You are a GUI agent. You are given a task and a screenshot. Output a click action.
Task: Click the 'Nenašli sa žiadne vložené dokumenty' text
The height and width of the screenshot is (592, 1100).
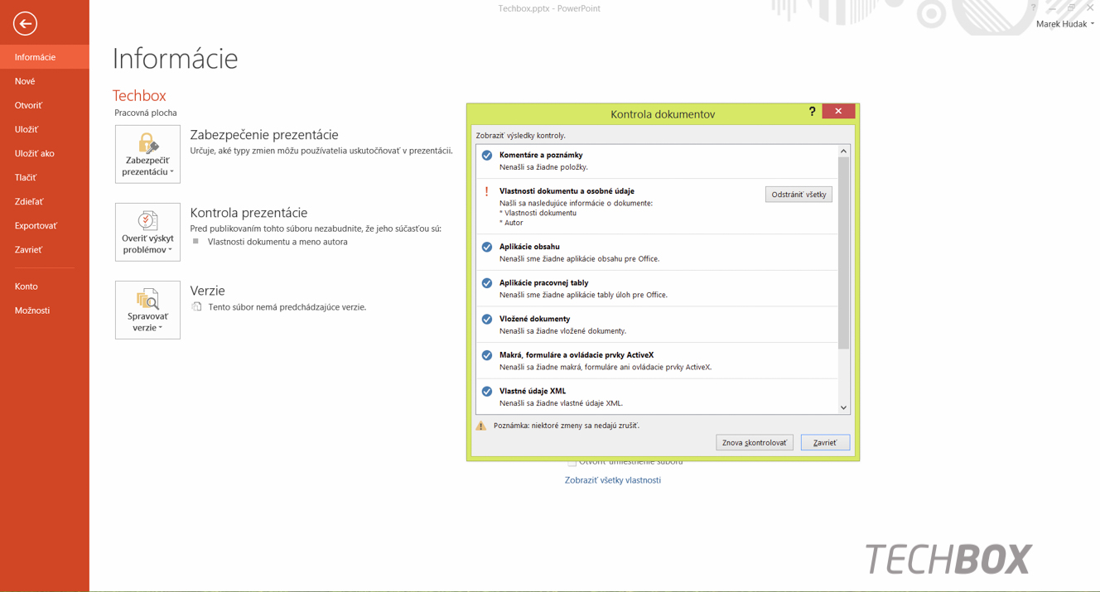click(562, 331)
